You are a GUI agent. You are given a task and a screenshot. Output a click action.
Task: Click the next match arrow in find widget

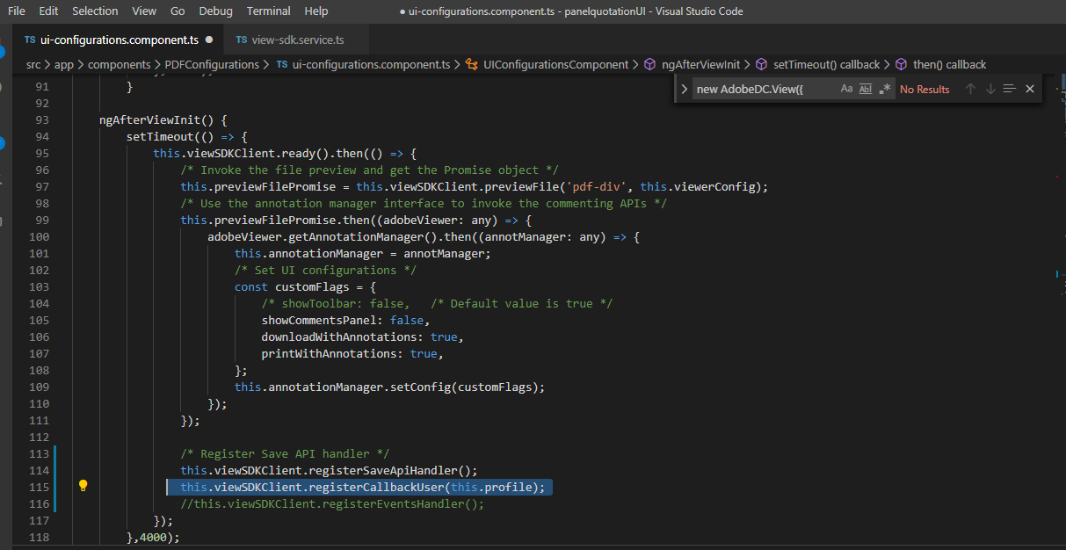pyautogui.click(x=988, y=88)
